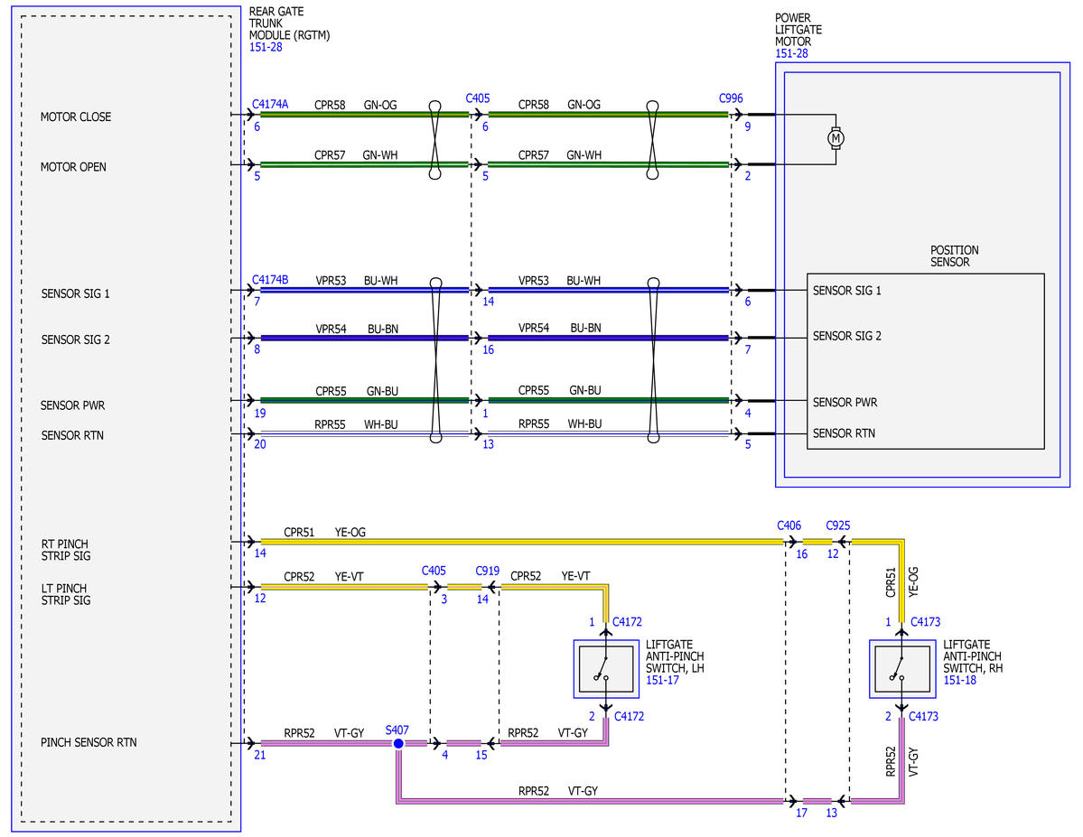Click SENSOR SIG 1 on the RGTM module
This screenshot has height=837, width=1083.
[75, 294]
